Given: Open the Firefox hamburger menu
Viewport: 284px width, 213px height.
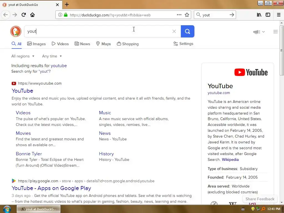Looking at the screenshot, I should click(279, 15).
